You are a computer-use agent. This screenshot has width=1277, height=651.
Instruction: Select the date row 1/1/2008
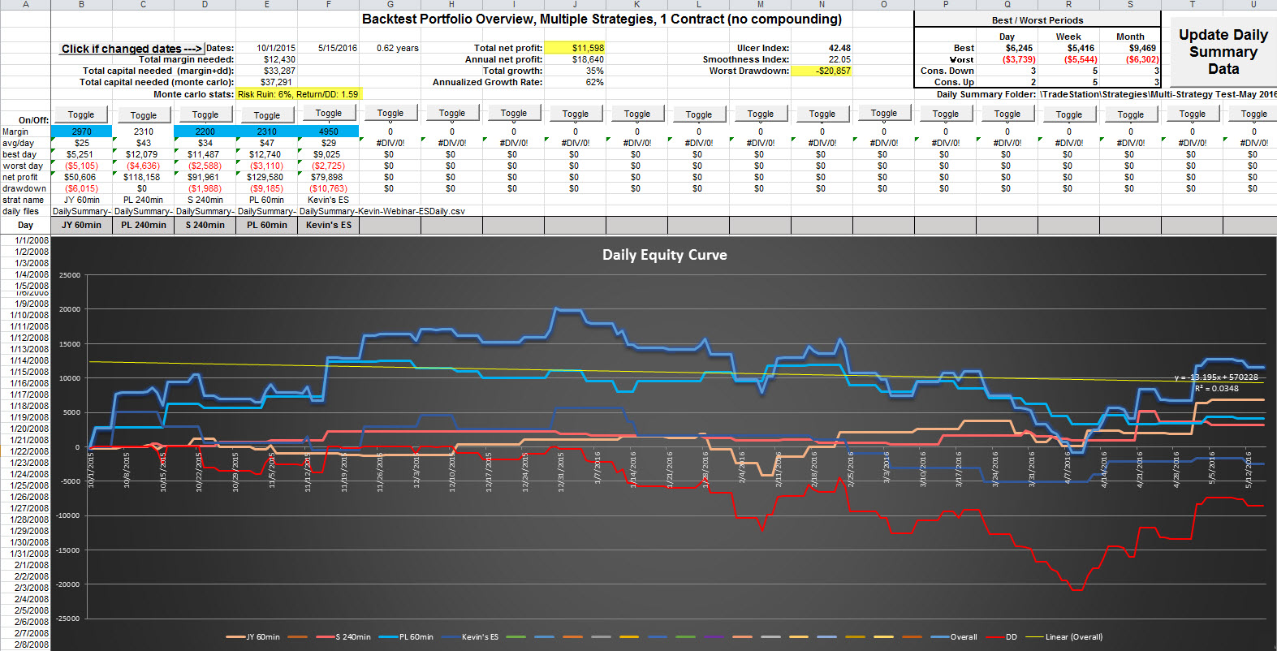point(25,240)
